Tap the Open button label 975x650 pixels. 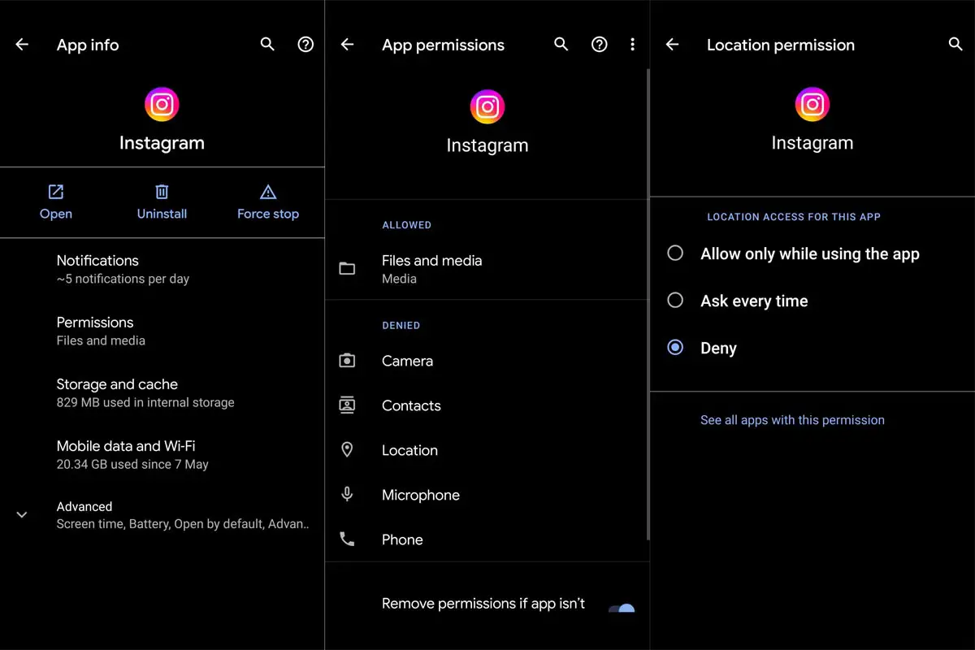point(56,214)
